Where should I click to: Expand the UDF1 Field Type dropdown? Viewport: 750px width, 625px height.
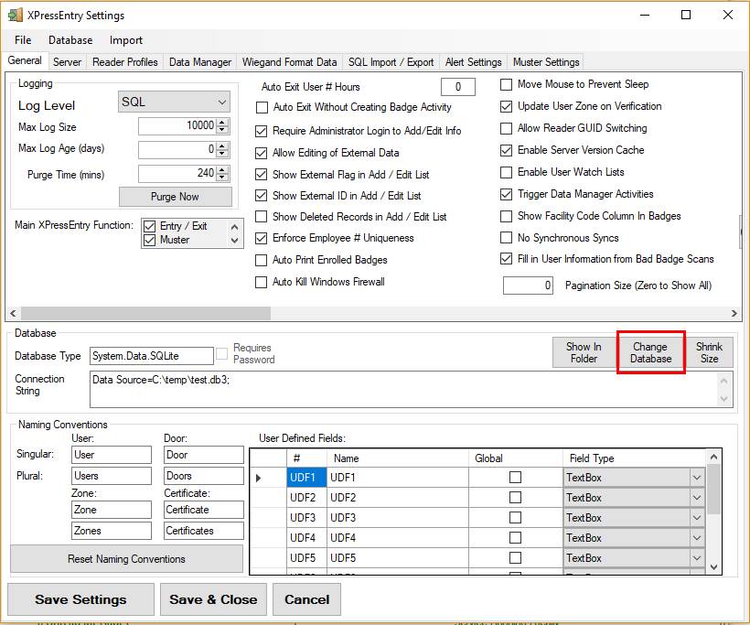[697, 478]
